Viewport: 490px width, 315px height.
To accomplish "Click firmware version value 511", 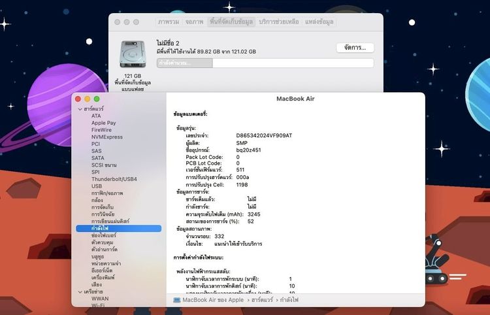I will point(240,170).
